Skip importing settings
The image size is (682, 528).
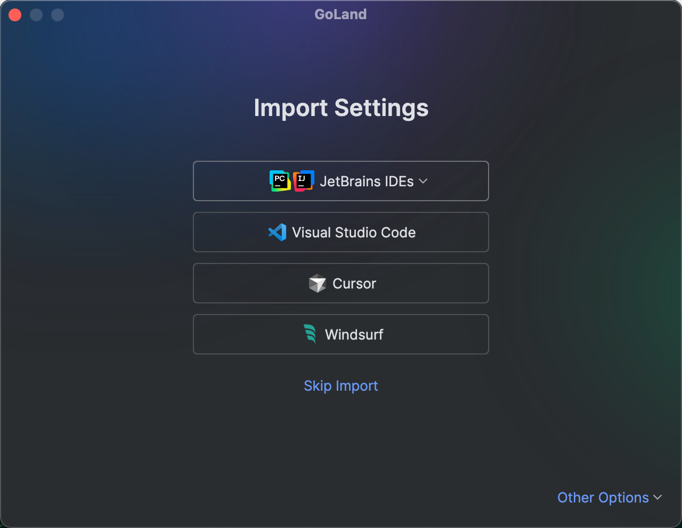pos(341,385)
